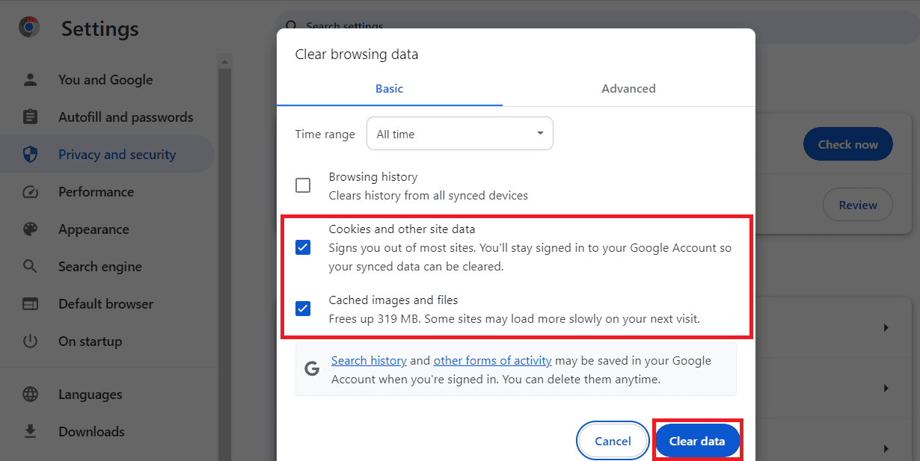Enable the Browsing history checkbox
Image resolution: width=920 pixels, height=461 pixels.
pyautogui.click(x=303, y=185)
